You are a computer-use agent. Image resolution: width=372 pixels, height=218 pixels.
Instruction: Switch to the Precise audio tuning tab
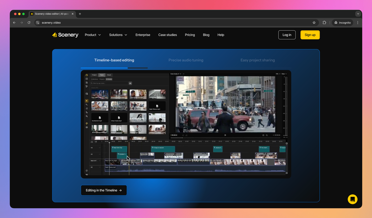coord(186,60)
